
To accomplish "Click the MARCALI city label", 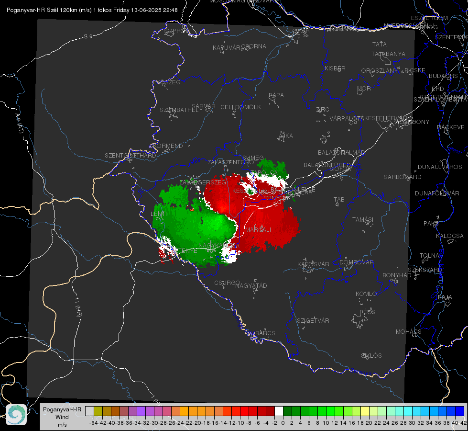I will (x=258, y=230).
